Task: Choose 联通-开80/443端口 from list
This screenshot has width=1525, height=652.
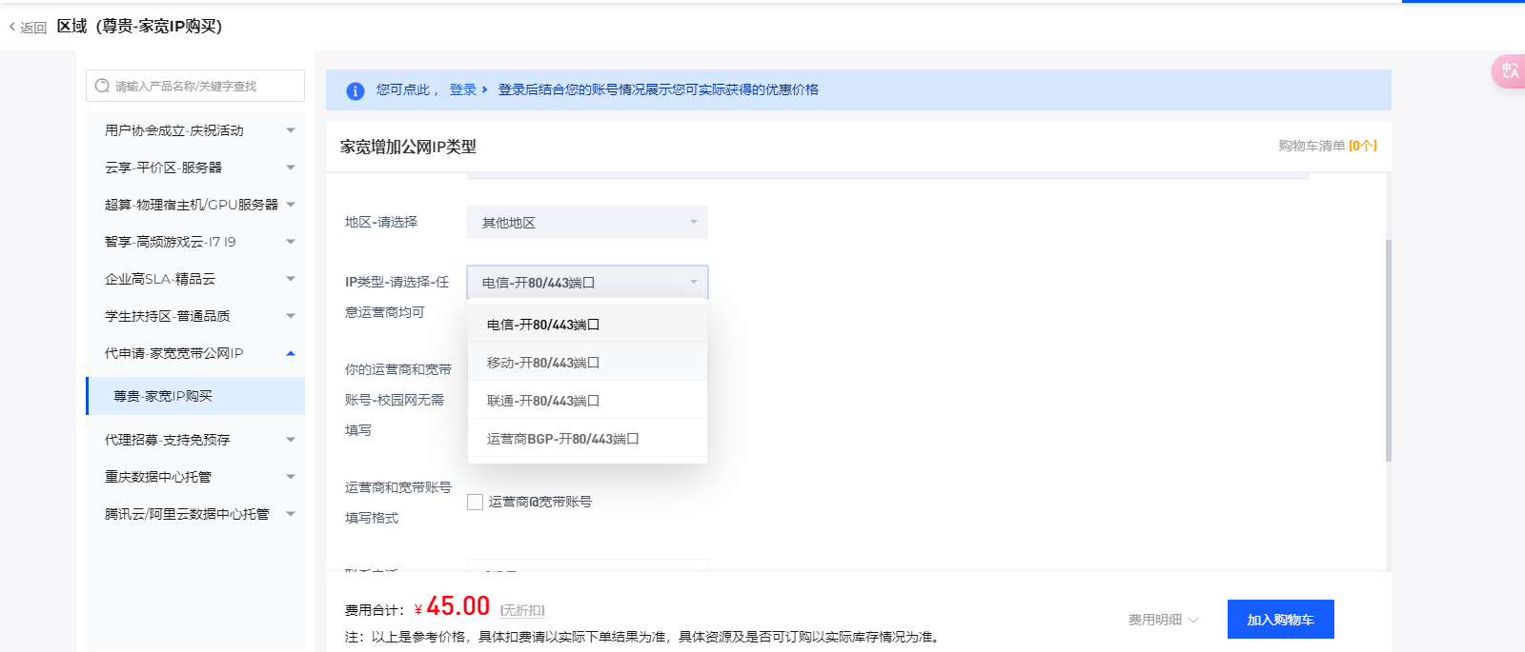Action: (x=542, y=401)
